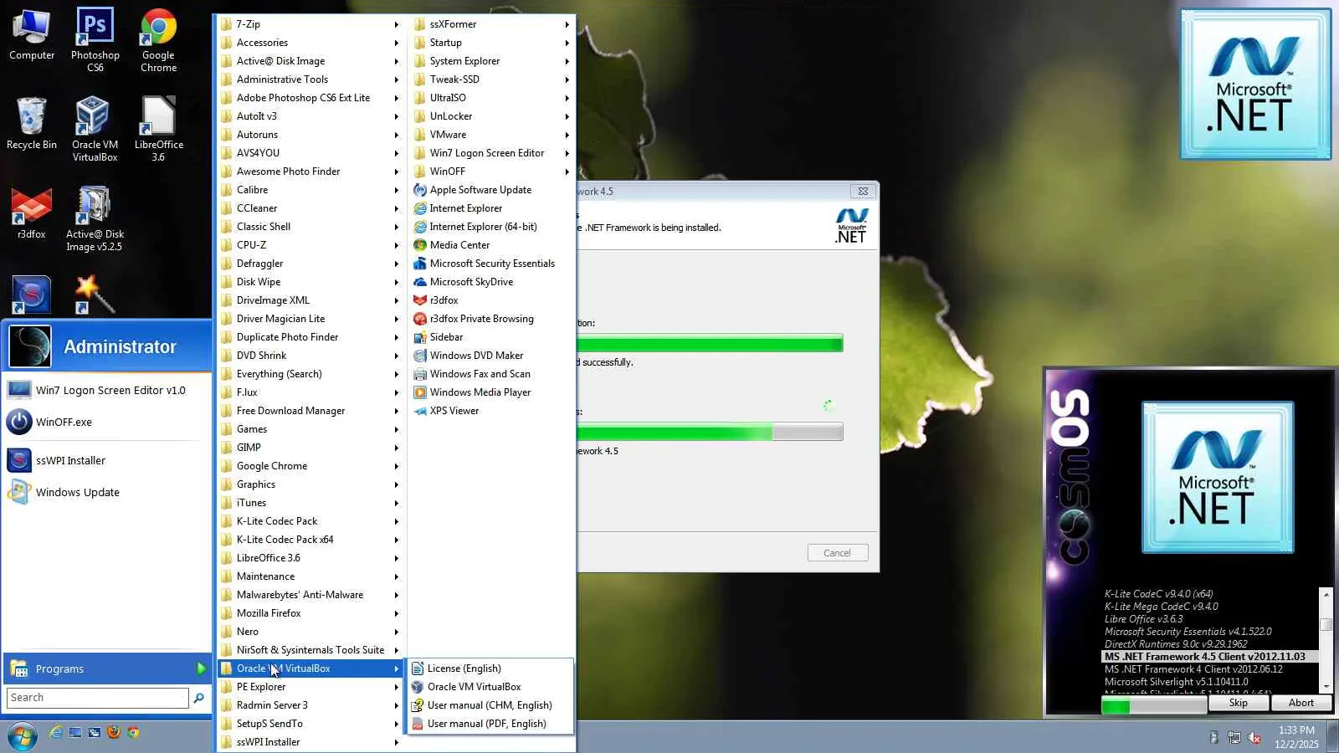
Task: Select the r3dfox desktop shortcut
Action: [32, 213]
